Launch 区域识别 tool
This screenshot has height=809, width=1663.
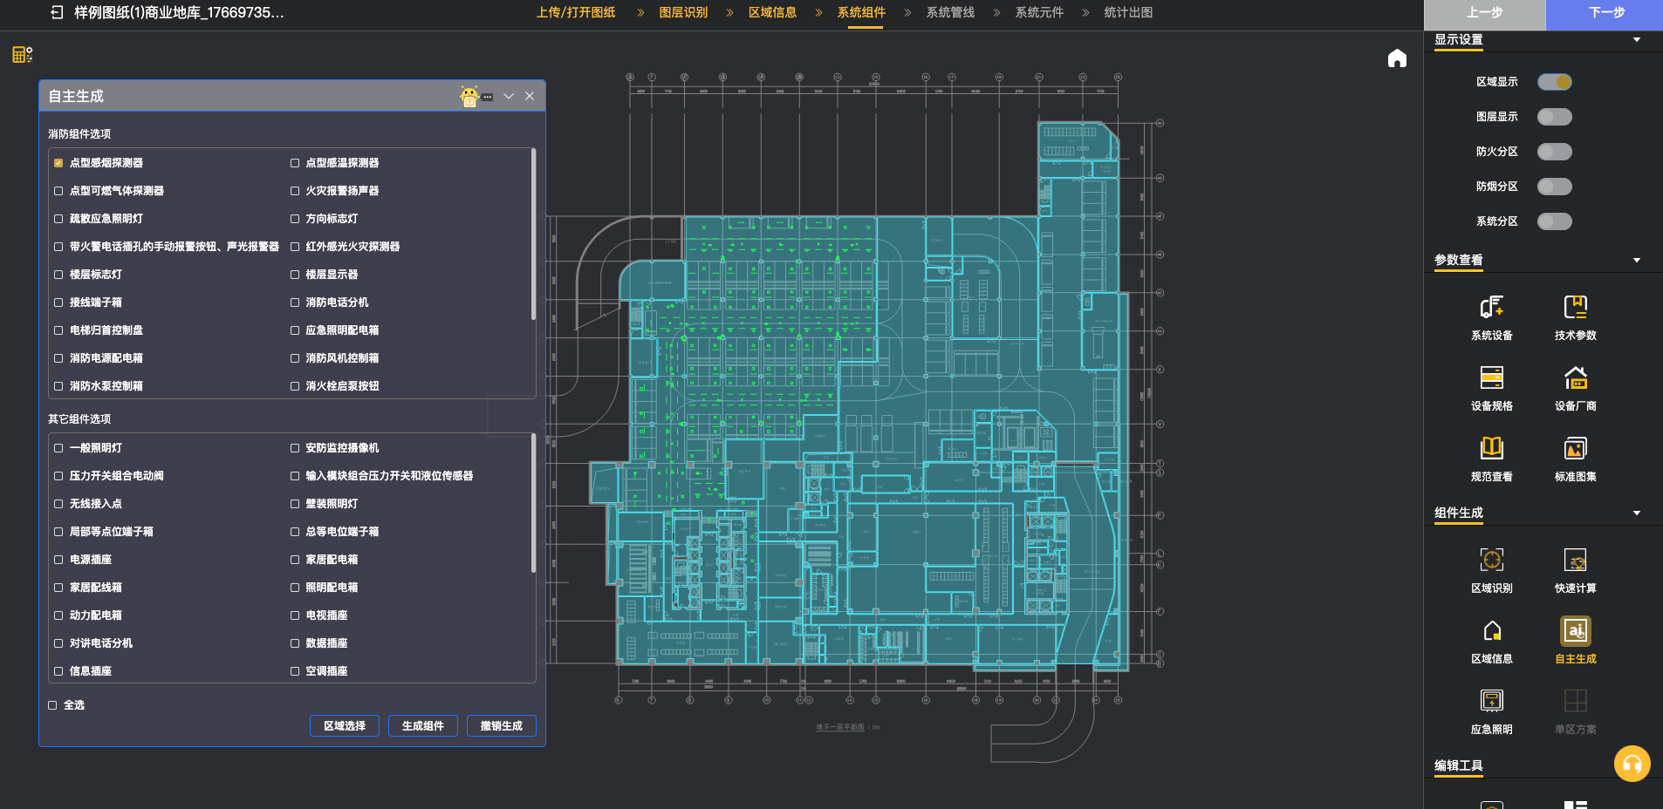(x=1491, y=561)
